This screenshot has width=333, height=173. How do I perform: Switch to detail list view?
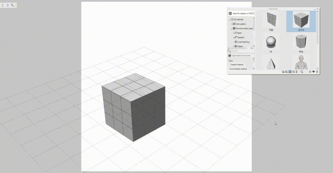(x=297, y=72)
